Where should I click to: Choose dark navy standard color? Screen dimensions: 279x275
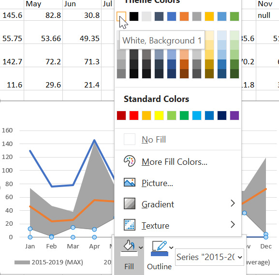click(x=222, y=116)
